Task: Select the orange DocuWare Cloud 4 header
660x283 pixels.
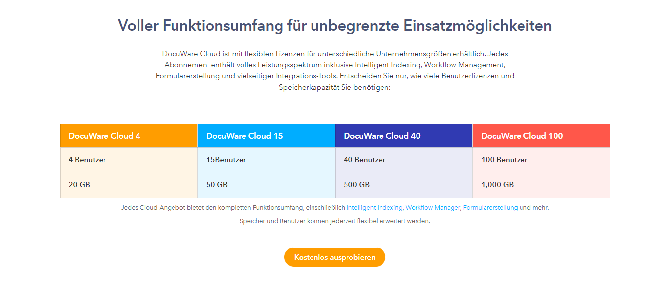Action: [x=129, y=136]
